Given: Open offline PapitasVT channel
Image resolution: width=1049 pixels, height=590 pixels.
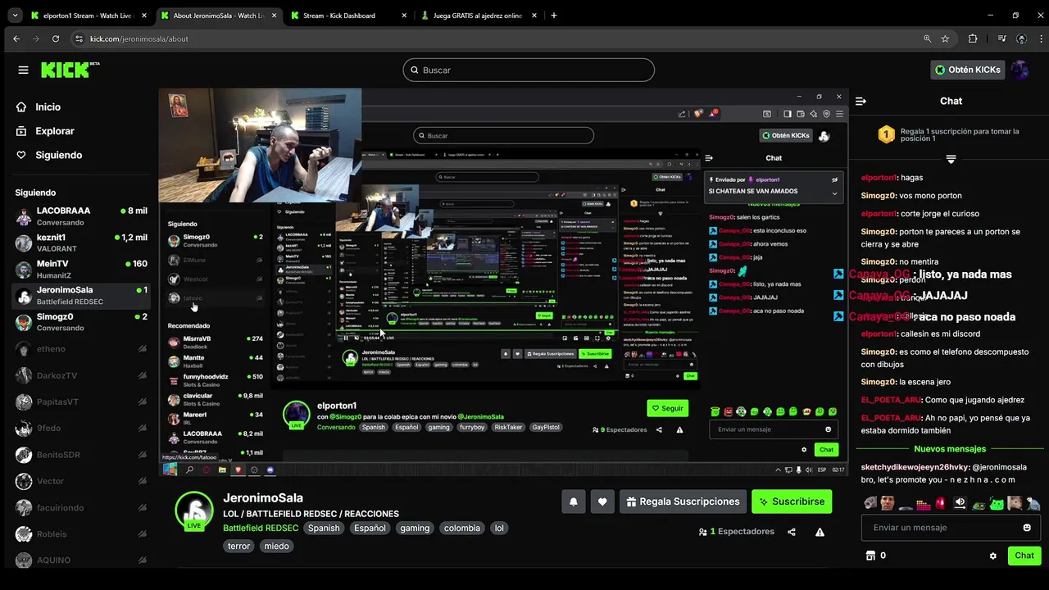Looking at the screenshot, I should [x=80, y=402].
